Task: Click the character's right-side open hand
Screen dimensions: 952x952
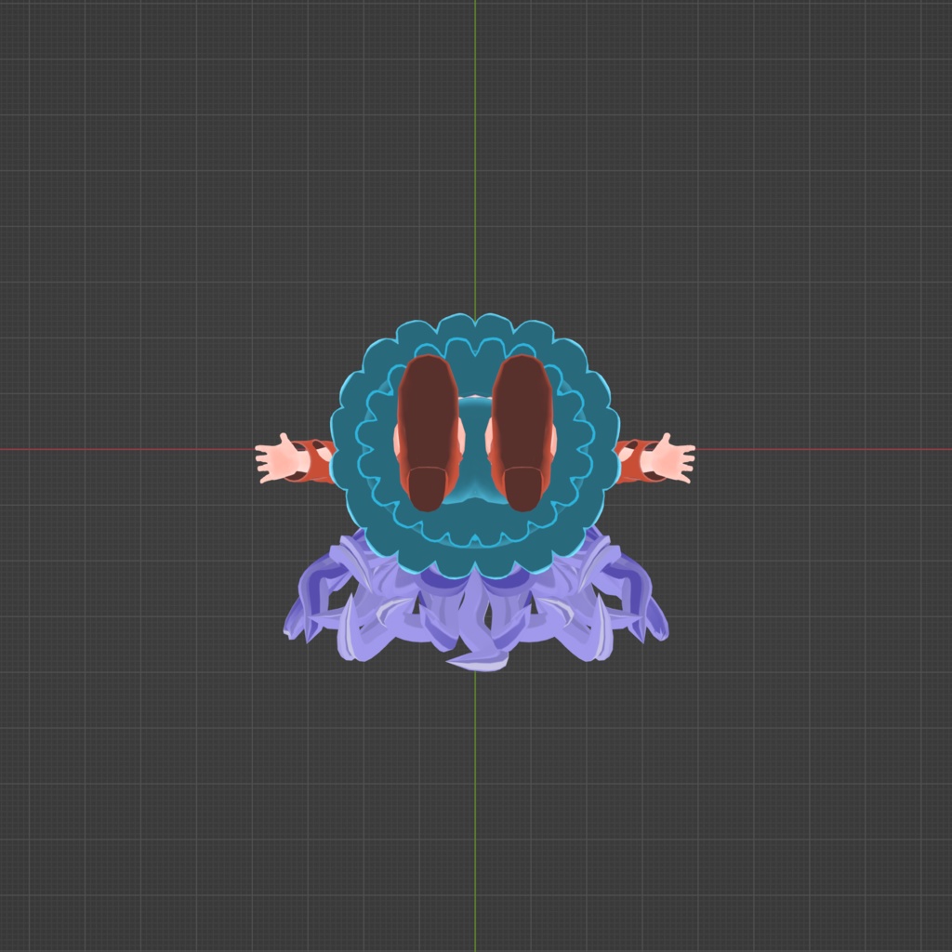Action: (x=668, y=459)
